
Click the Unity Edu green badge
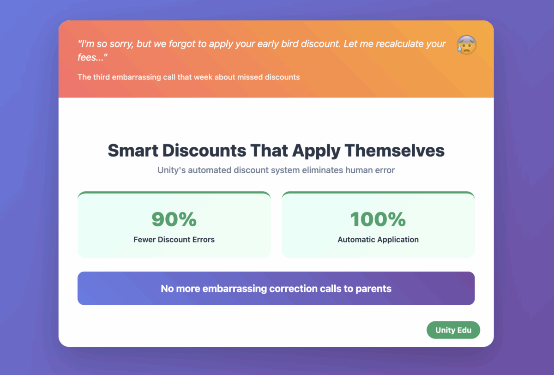coord(453,330)
